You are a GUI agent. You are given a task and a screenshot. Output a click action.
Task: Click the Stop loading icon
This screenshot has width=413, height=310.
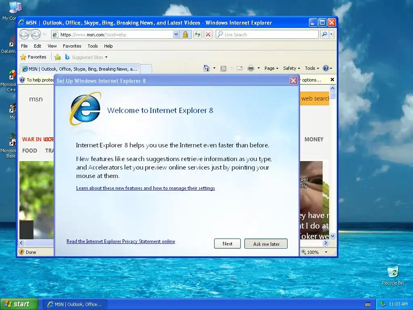[208, 35]
